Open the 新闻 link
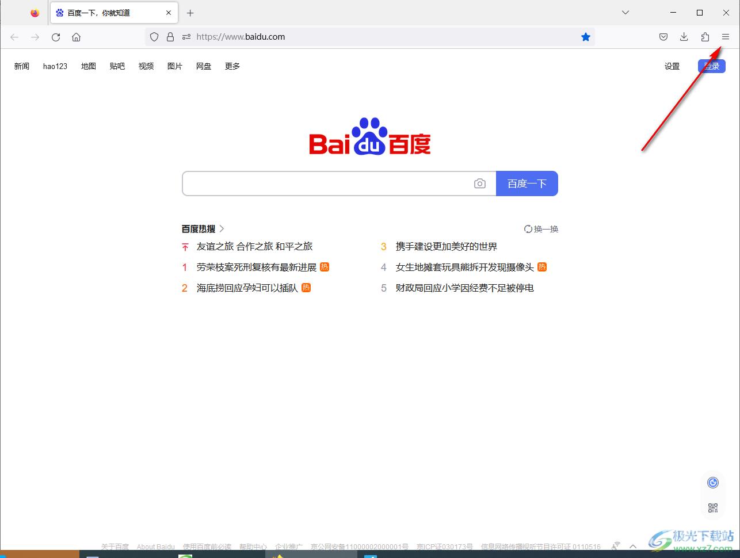The width and height of the screenshot is (740, 558). (x=22, y=66)
